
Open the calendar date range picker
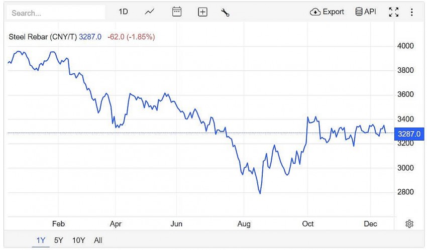pos(177,12)
